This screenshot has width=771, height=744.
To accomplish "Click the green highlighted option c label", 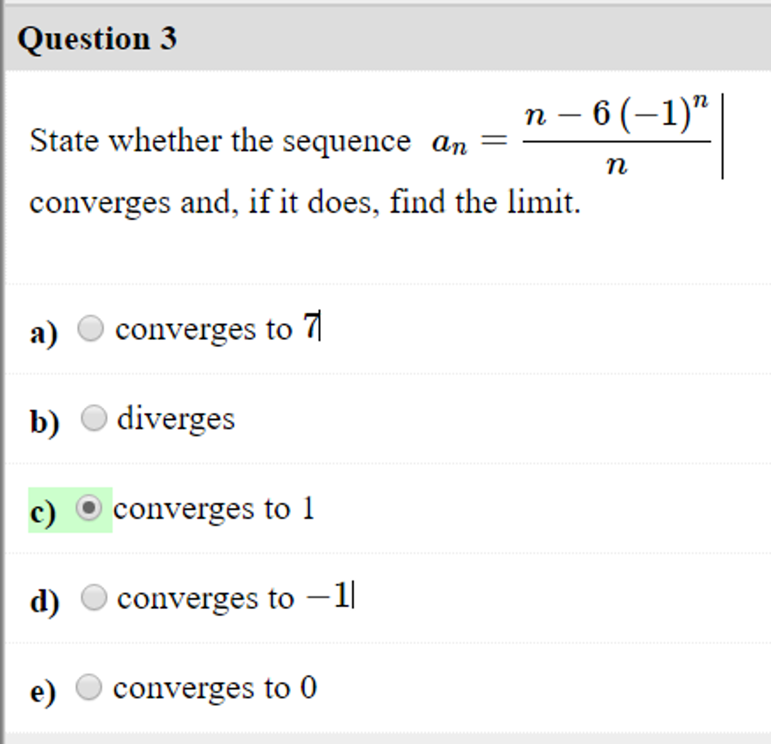I will [43, 511].
